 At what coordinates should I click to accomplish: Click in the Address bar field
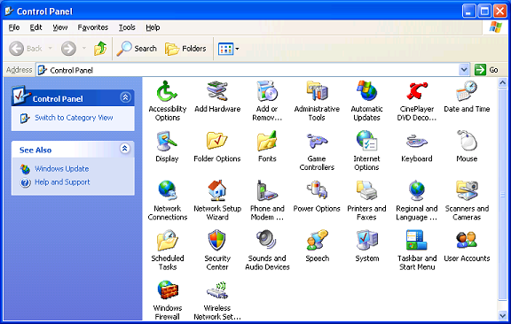point(253,70)
